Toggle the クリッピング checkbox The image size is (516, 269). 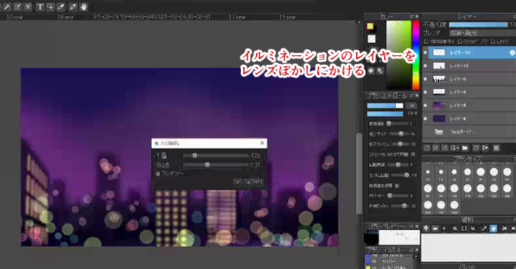(x=460, y=41)
